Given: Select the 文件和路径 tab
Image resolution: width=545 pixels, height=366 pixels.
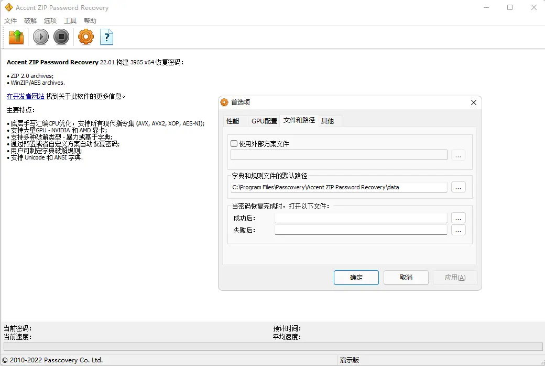Looking at the screenshot, I should point(299,120).
